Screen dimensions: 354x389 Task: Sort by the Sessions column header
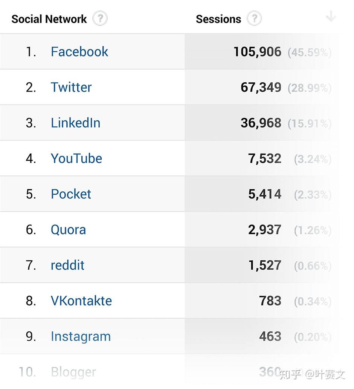click(218, 19)
